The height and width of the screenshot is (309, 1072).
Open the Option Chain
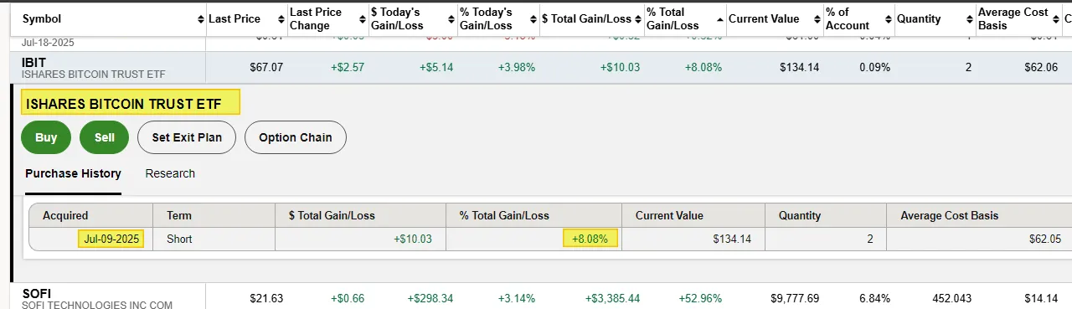(x=296, y=137)
